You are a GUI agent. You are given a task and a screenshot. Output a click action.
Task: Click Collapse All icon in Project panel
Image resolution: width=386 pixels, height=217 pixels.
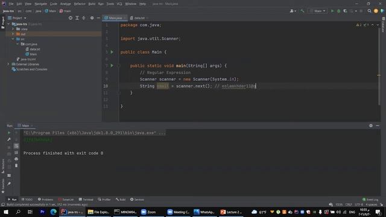pyautogui.click(x=84, y=18)
